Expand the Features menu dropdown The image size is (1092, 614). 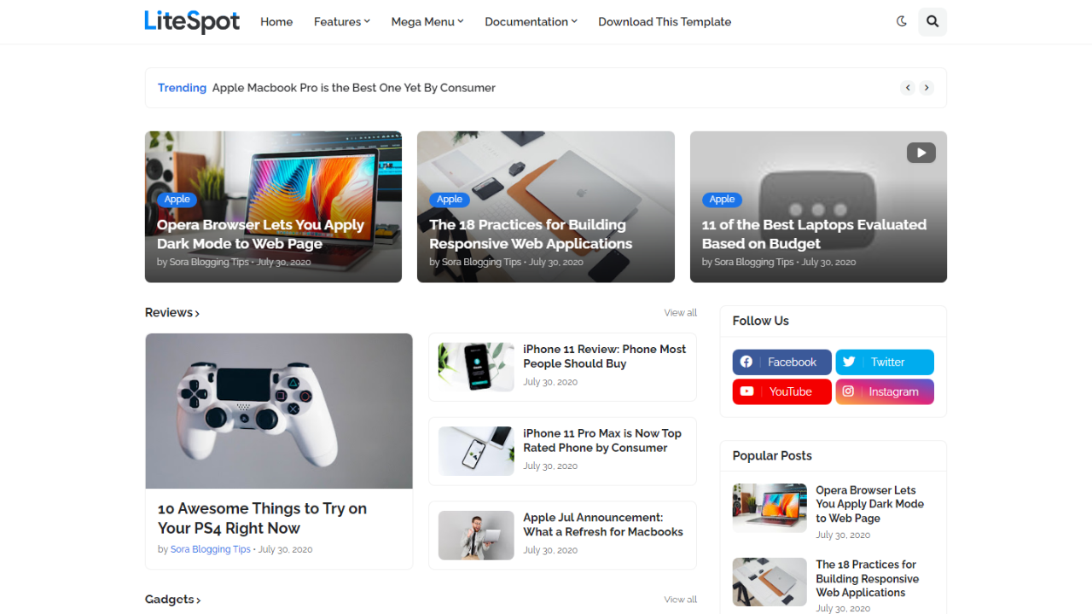click(x=341, y=21)
